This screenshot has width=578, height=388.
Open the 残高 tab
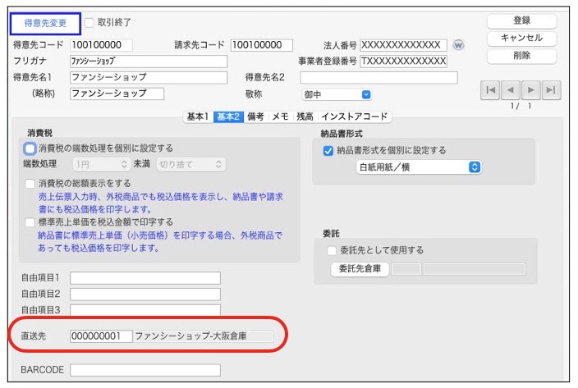coord(303,117)
